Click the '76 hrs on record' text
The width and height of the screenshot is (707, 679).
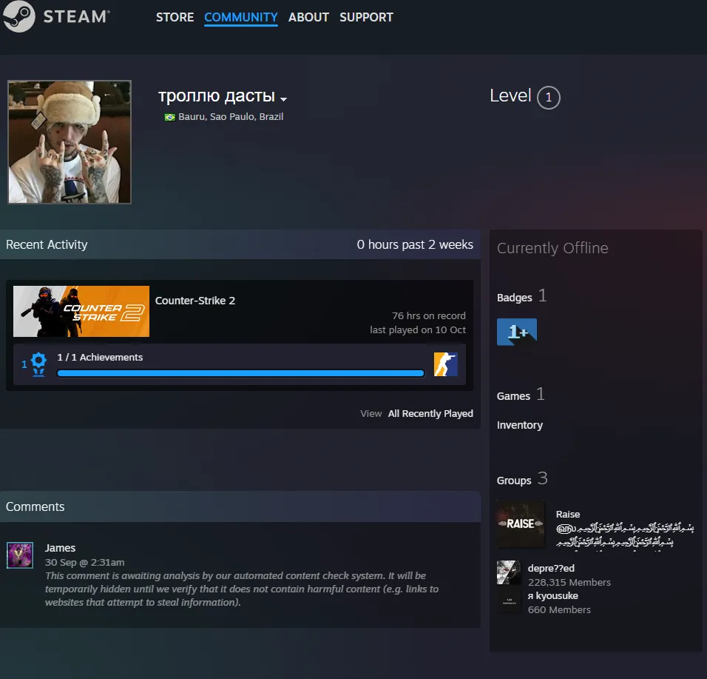click(429, 315)
